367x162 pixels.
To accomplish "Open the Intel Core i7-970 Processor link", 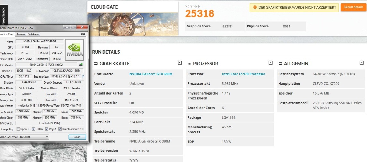I will [x=243, y=74].
